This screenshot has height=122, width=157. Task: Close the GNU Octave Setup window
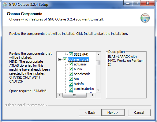point(148,3)
